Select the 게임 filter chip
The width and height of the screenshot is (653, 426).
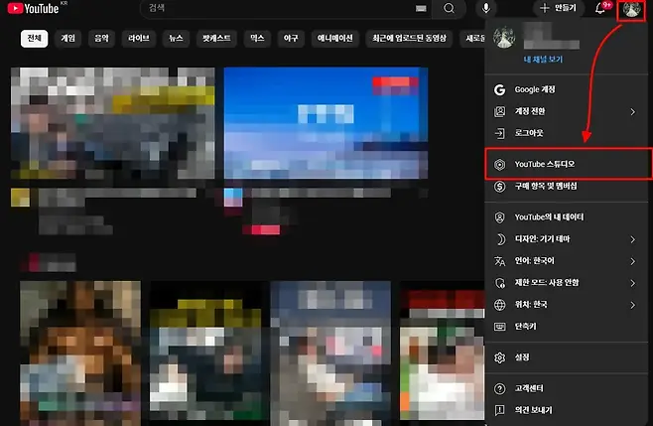tap(67, 39)
